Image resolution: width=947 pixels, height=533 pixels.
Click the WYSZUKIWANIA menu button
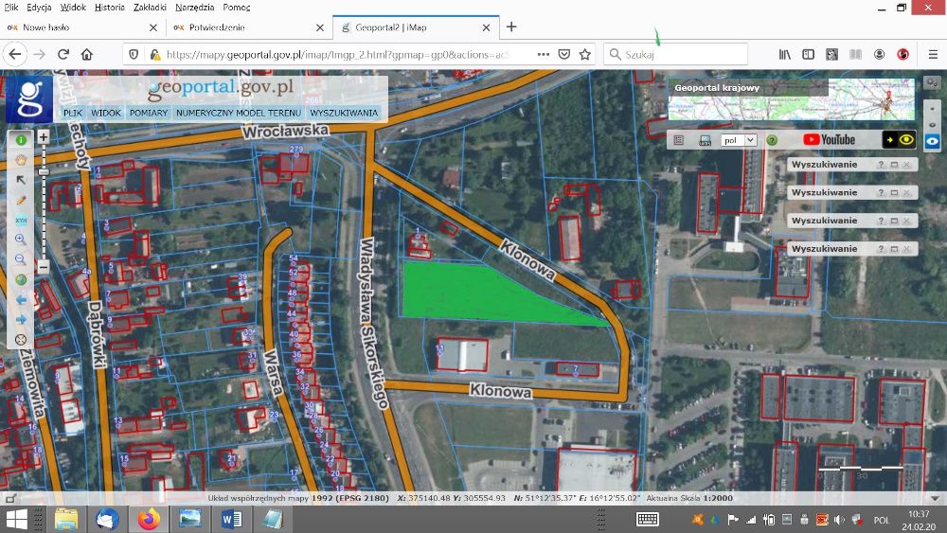pyautogui.click(x=344, y=113)
